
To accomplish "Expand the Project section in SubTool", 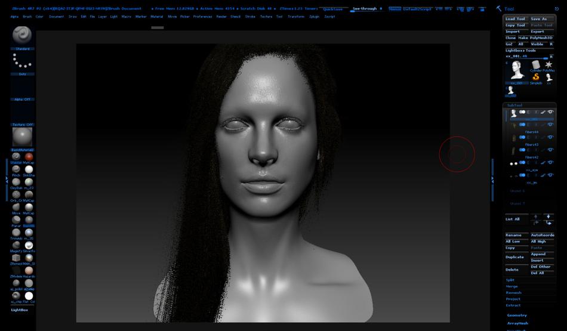I will pos(513,299).
